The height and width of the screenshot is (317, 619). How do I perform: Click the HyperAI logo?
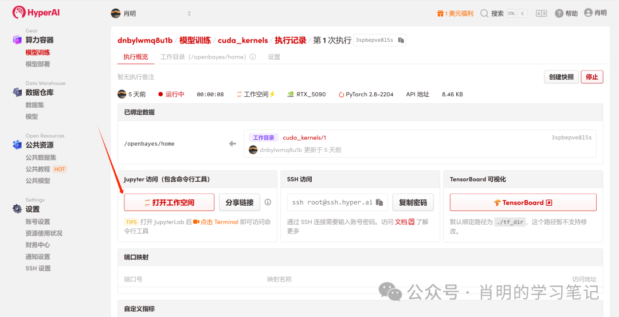tap(36, 12)
